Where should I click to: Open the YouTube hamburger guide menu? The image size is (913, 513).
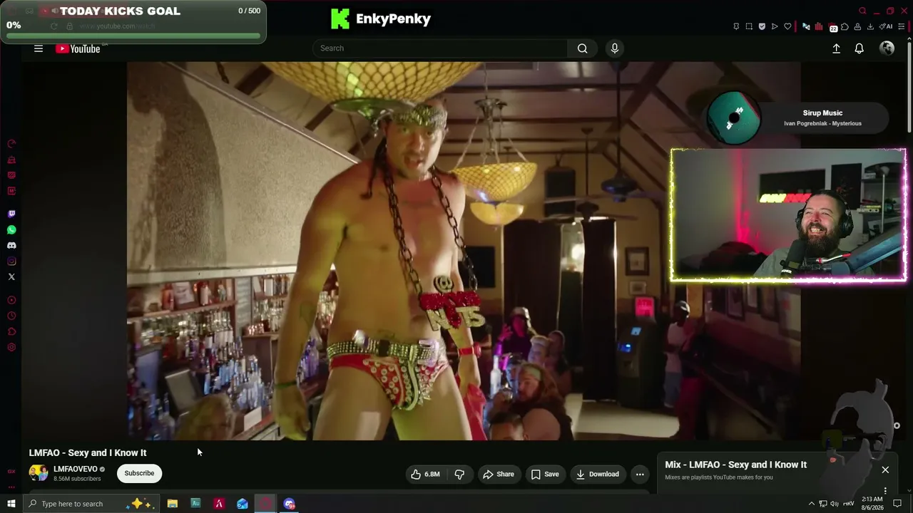coord(39,48)
